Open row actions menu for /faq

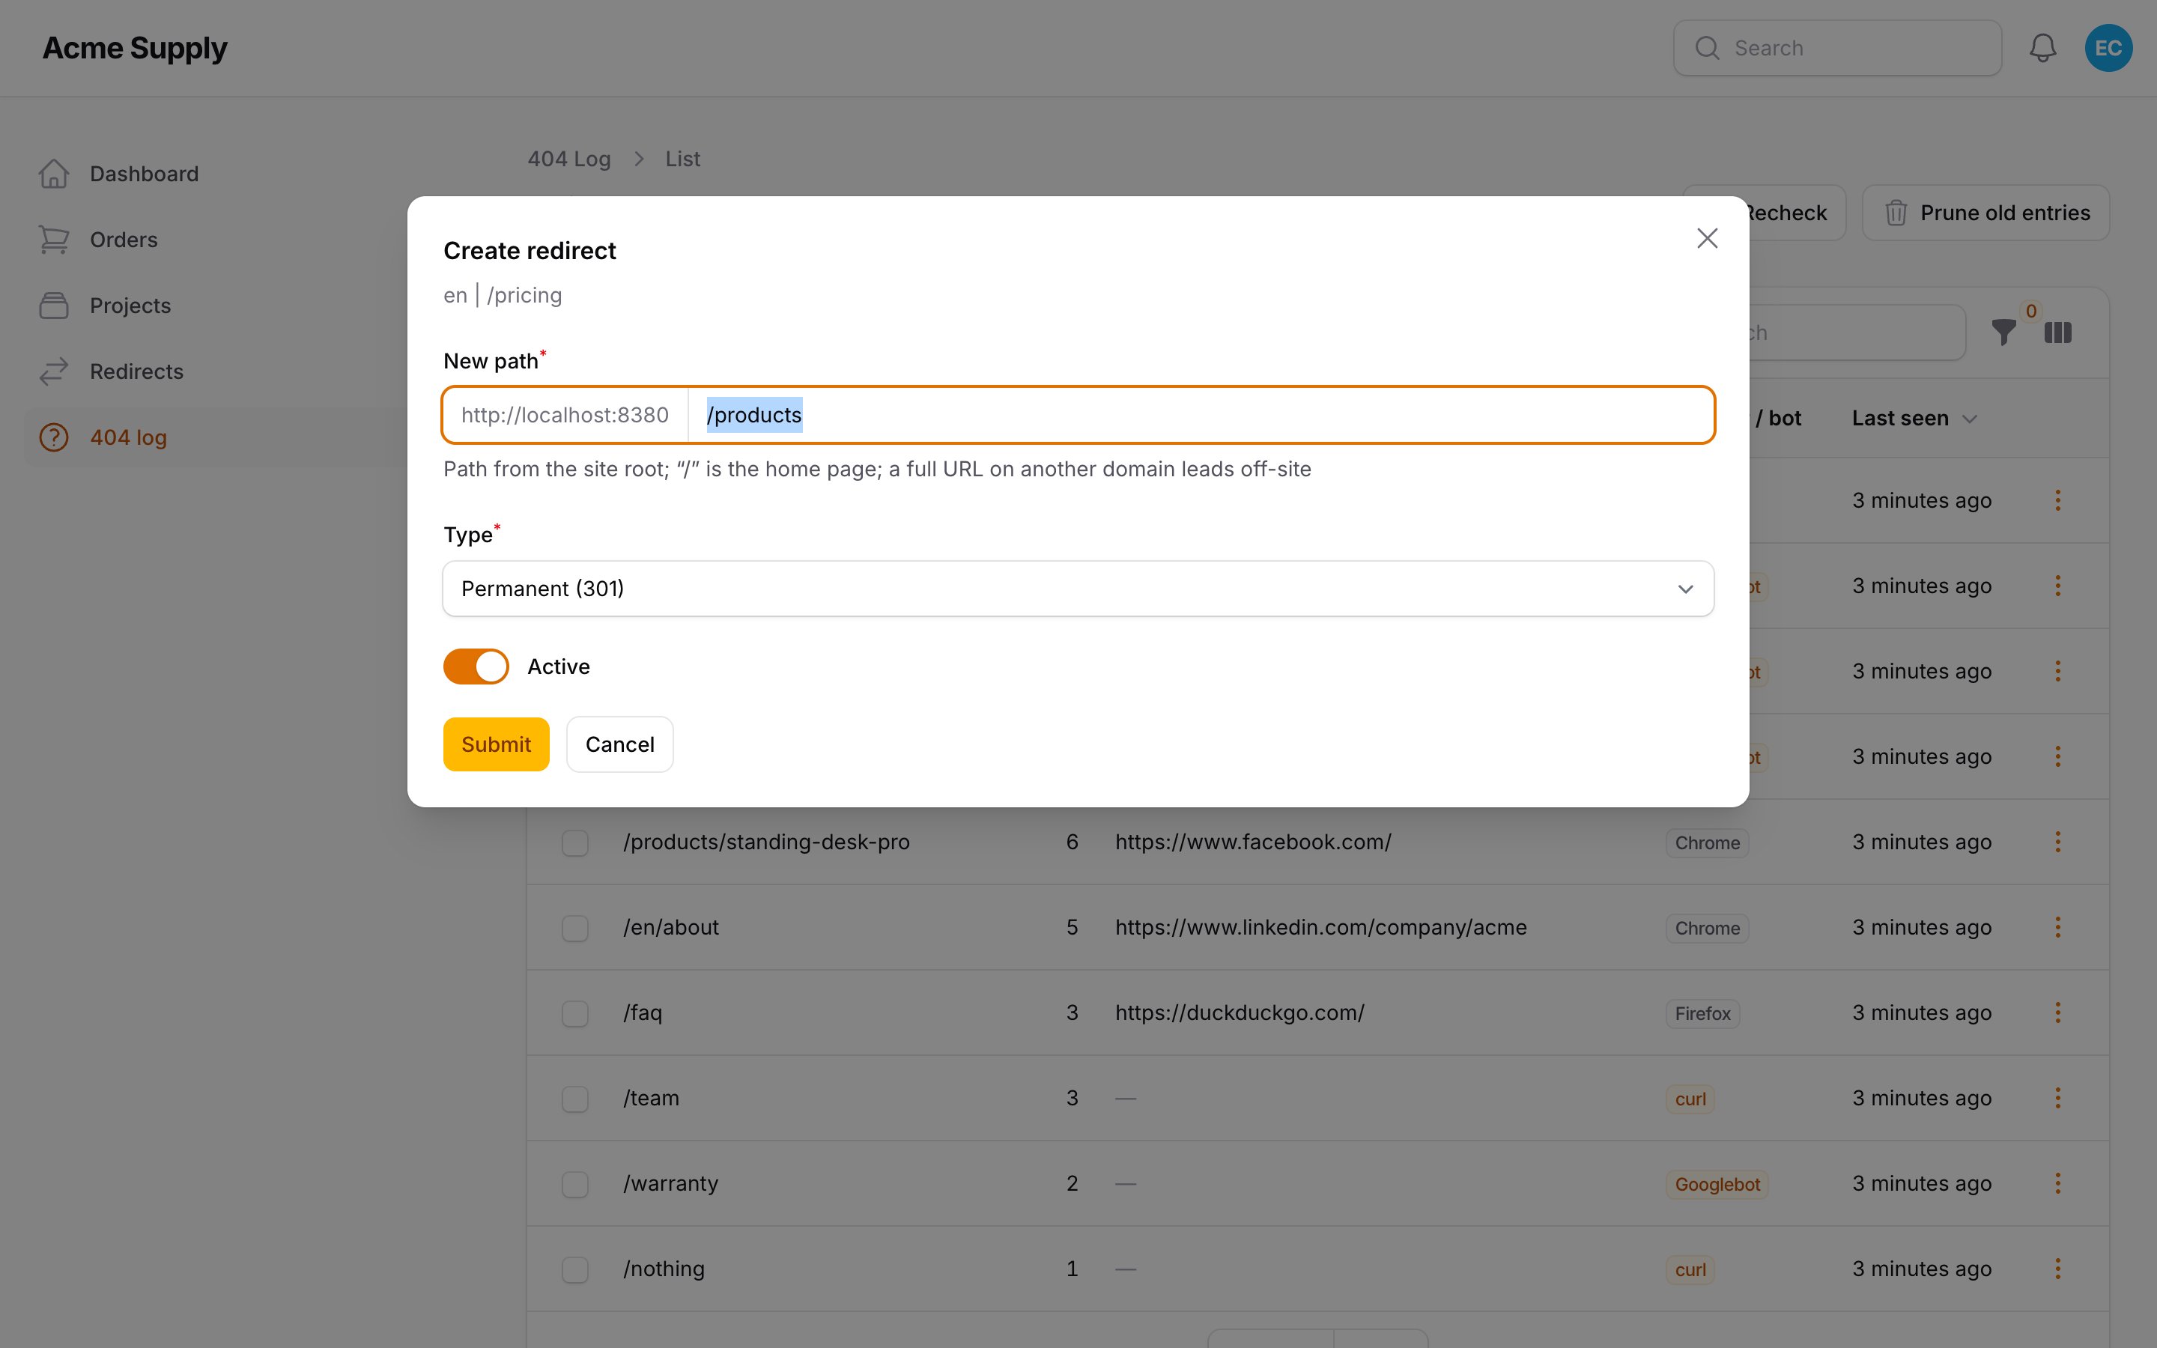tap(2058, 1012)
